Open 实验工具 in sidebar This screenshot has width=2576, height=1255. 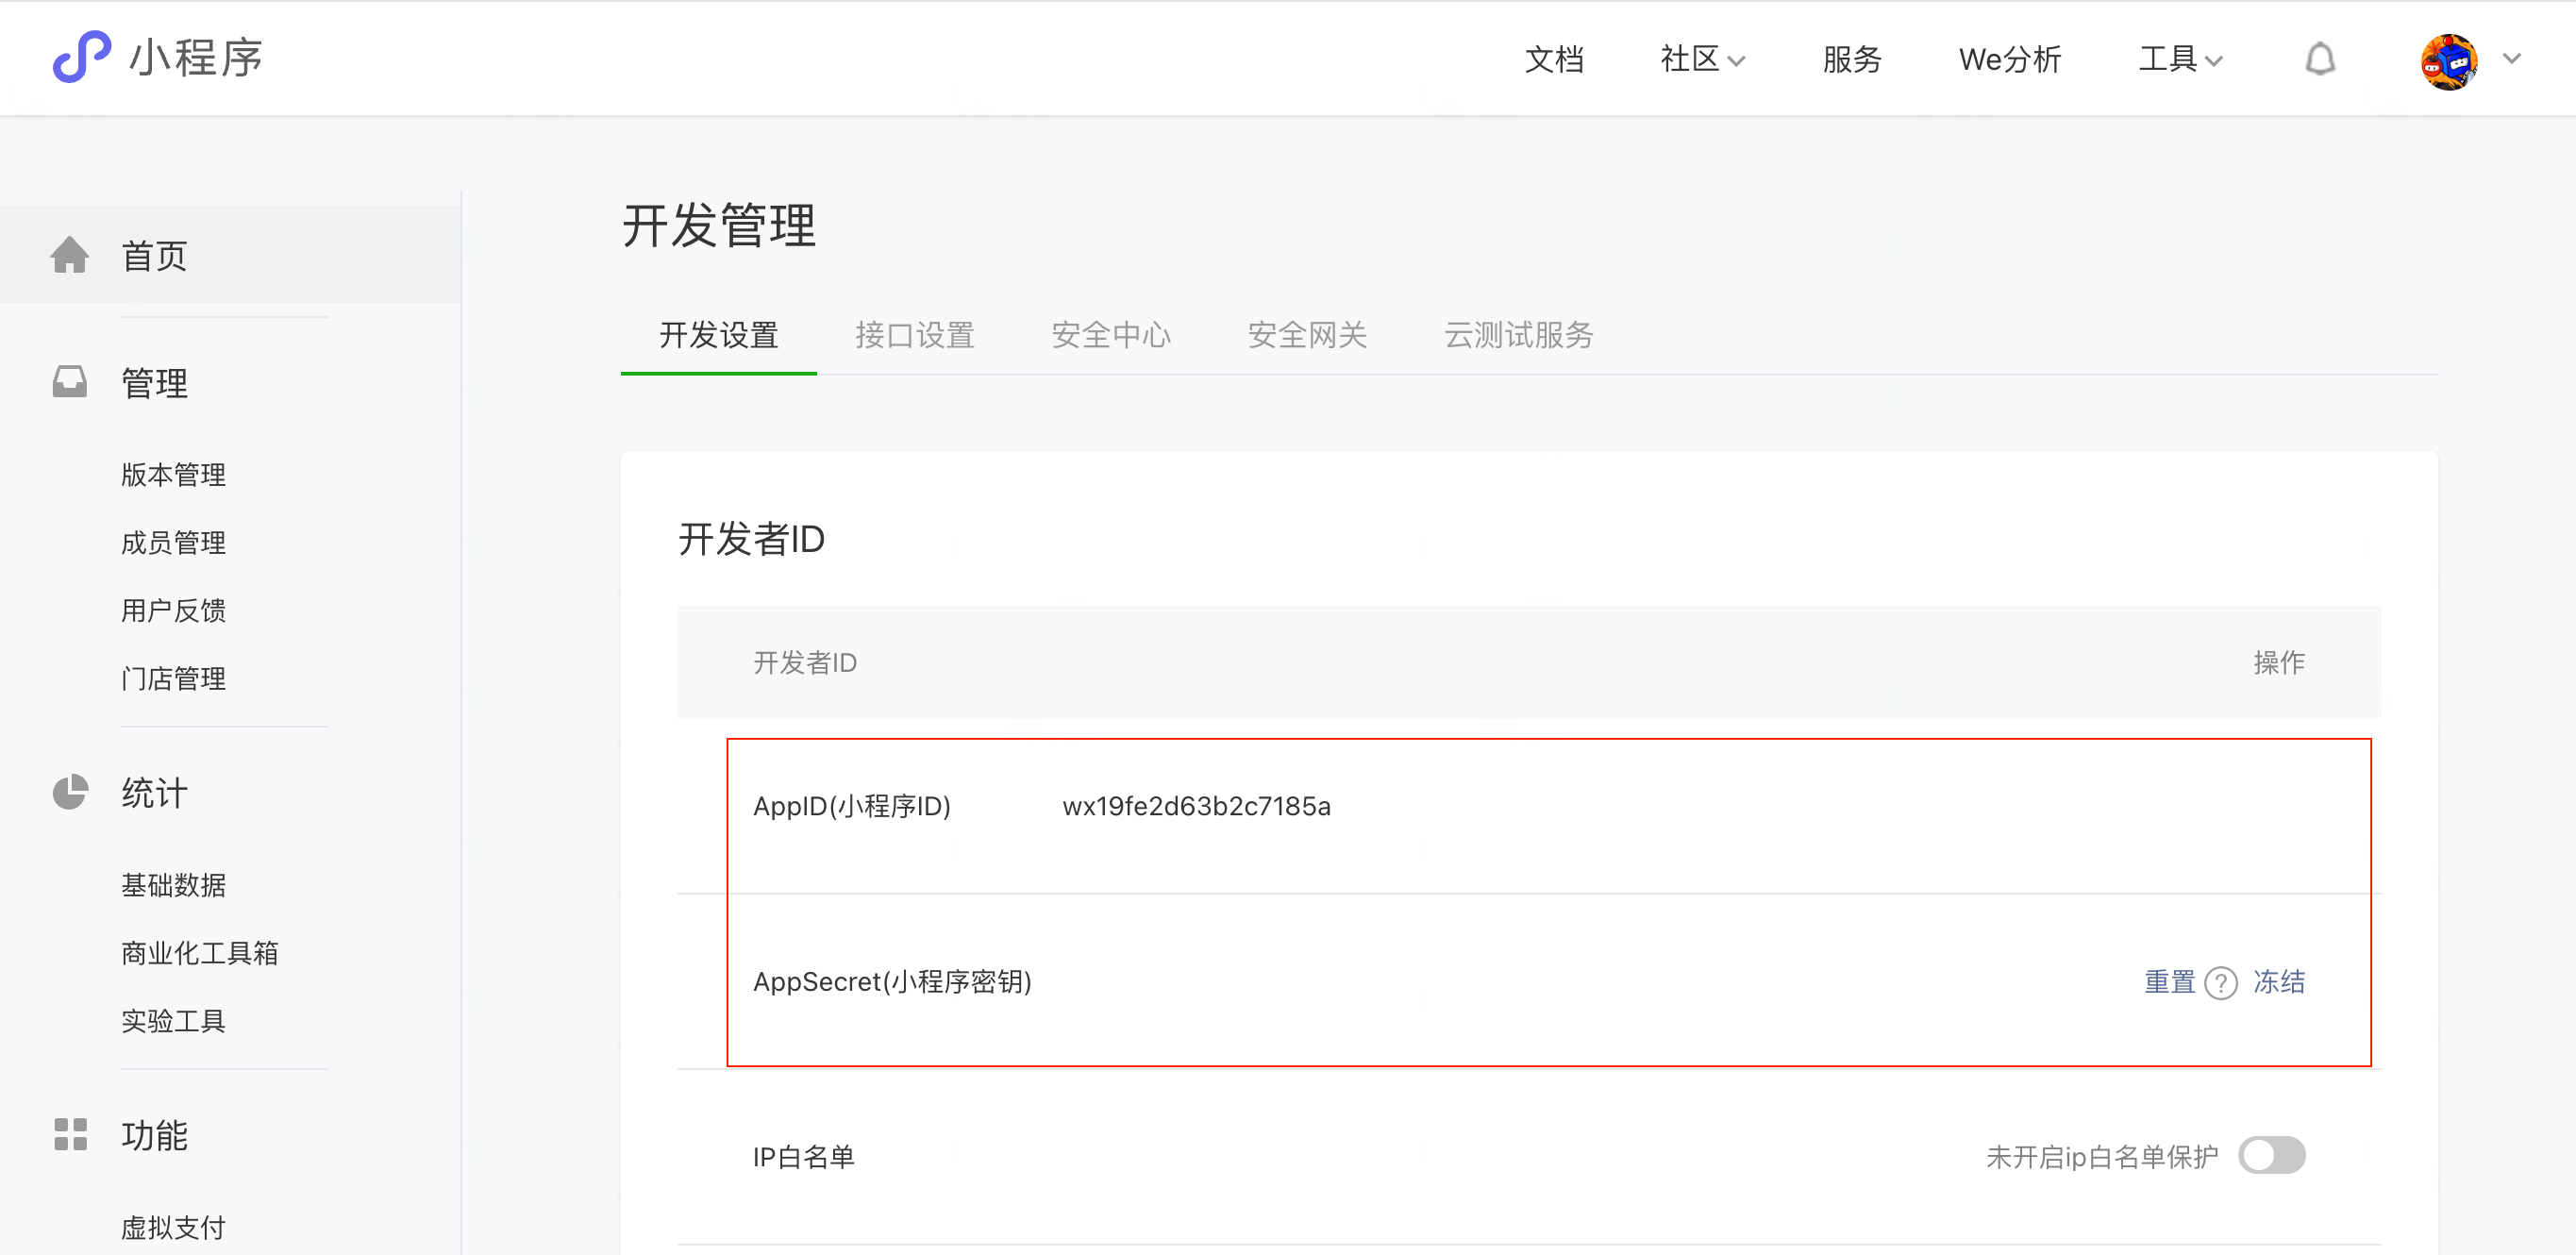tap(174, 1020)
